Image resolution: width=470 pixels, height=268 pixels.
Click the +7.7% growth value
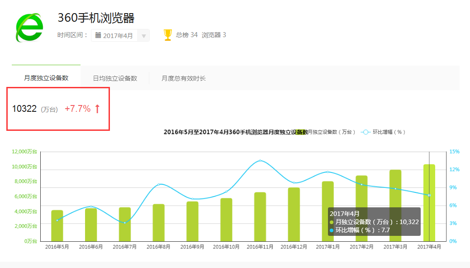pos(78,109)
